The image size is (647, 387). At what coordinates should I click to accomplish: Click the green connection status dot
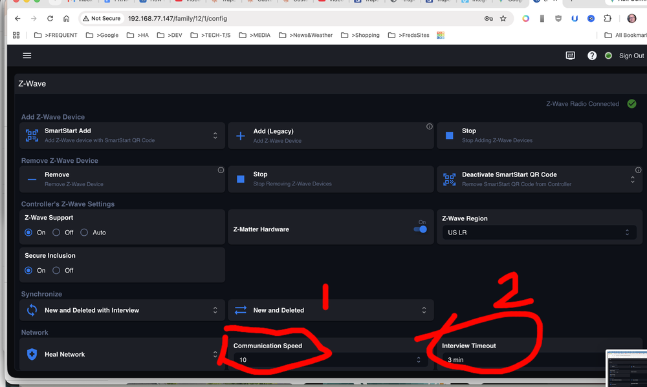[x=608, y=56]
